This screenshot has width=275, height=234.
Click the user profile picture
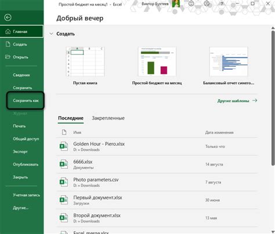point(176,3)
